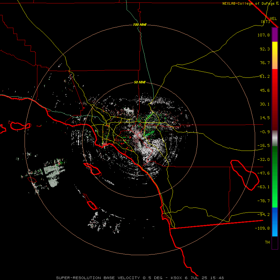Click the gray segment of velocity color bar
280x280 pixels.
point(275,138)
